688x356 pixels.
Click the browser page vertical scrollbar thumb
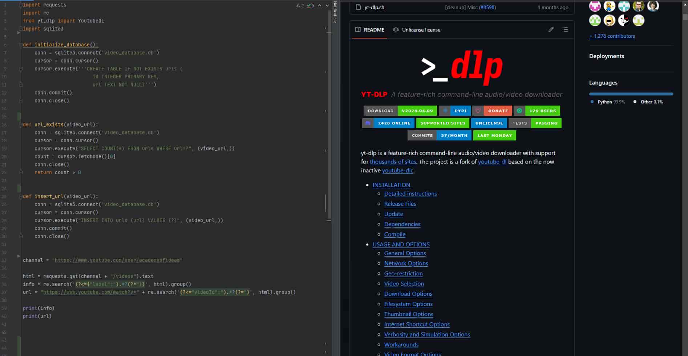pyautogui.click(x=685, y=17)
